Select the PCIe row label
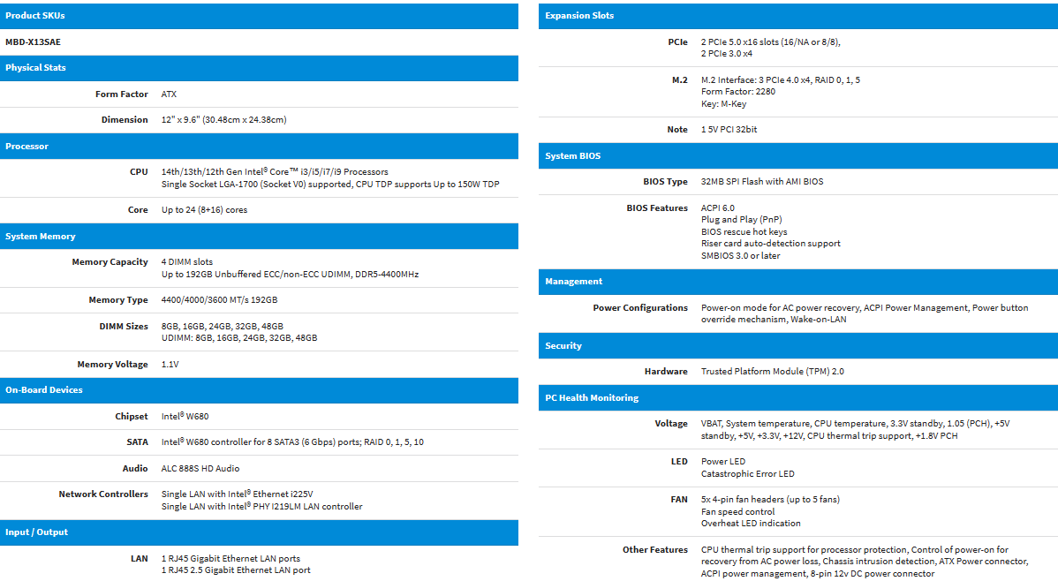The width and height of the screenshot is (1058, 581). pyautogui.click(x=678, y=41)
